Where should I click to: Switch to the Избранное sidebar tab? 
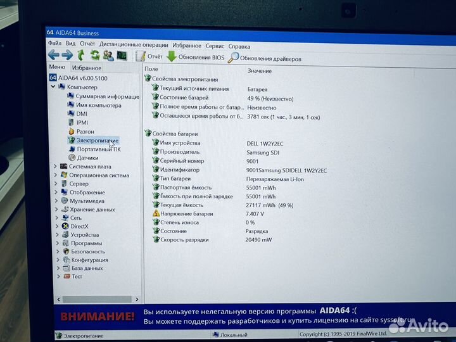tap(86, 68)
